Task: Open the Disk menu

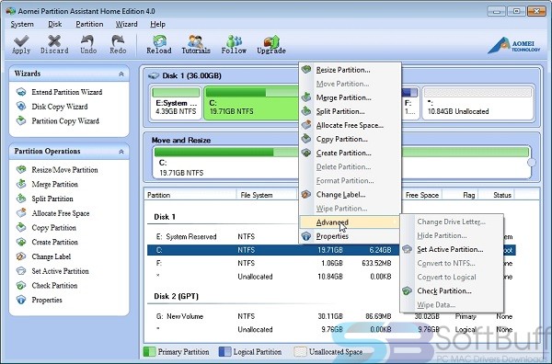Action: [x=54, y=24]
